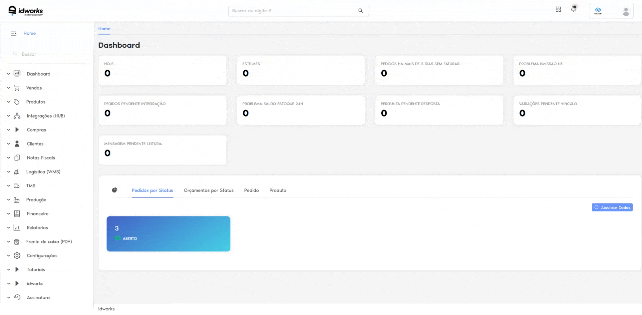Viewport: 642px width, 315px height.
Task: Click the Atualizar Dados button
Action: 612,207
